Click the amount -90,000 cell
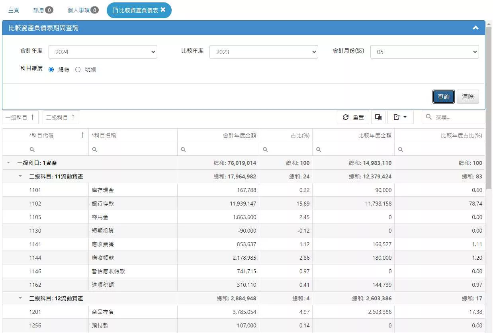 click(218, 231)
